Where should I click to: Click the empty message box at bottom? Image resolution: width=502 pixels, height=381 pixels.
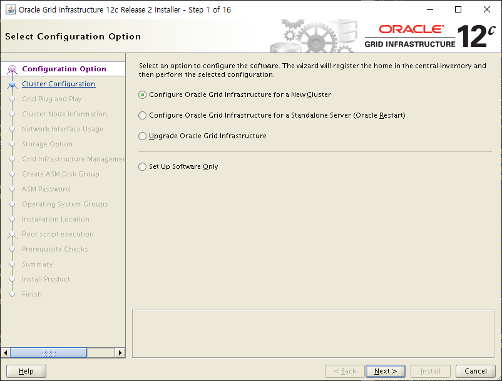coord(313,333)
